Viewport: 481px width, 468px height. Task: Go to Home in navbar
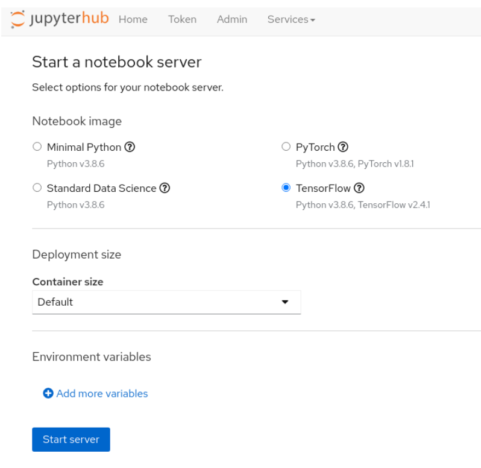(x=133, y=19)
